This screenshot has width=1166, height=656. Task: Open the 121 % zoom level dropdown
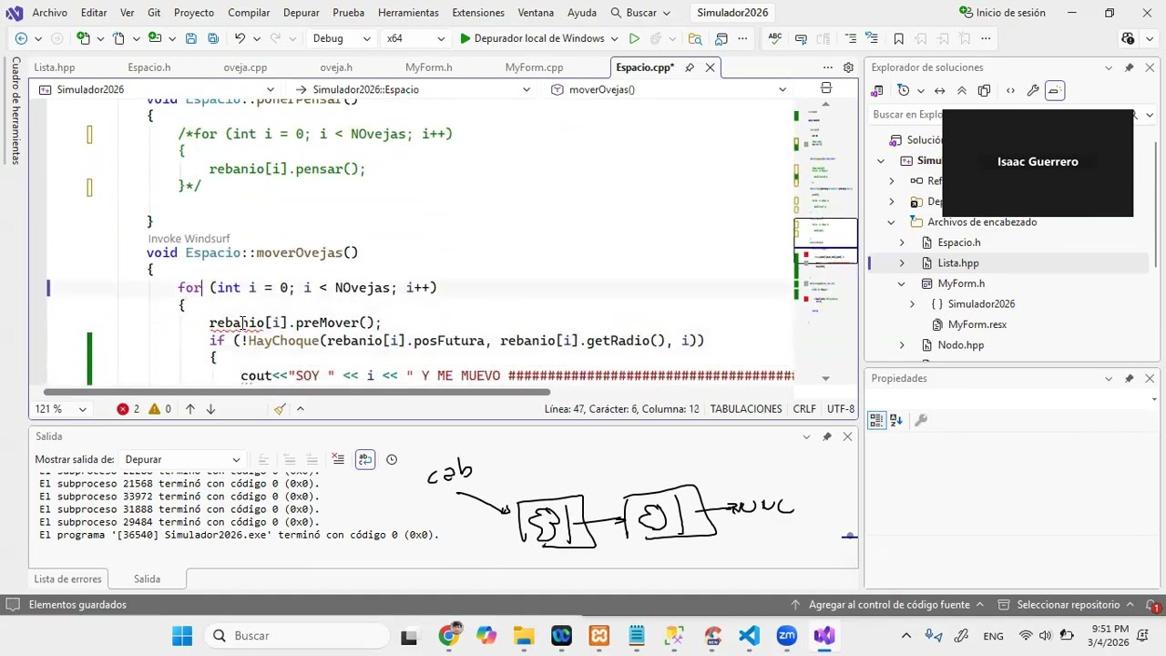point(61,409)
